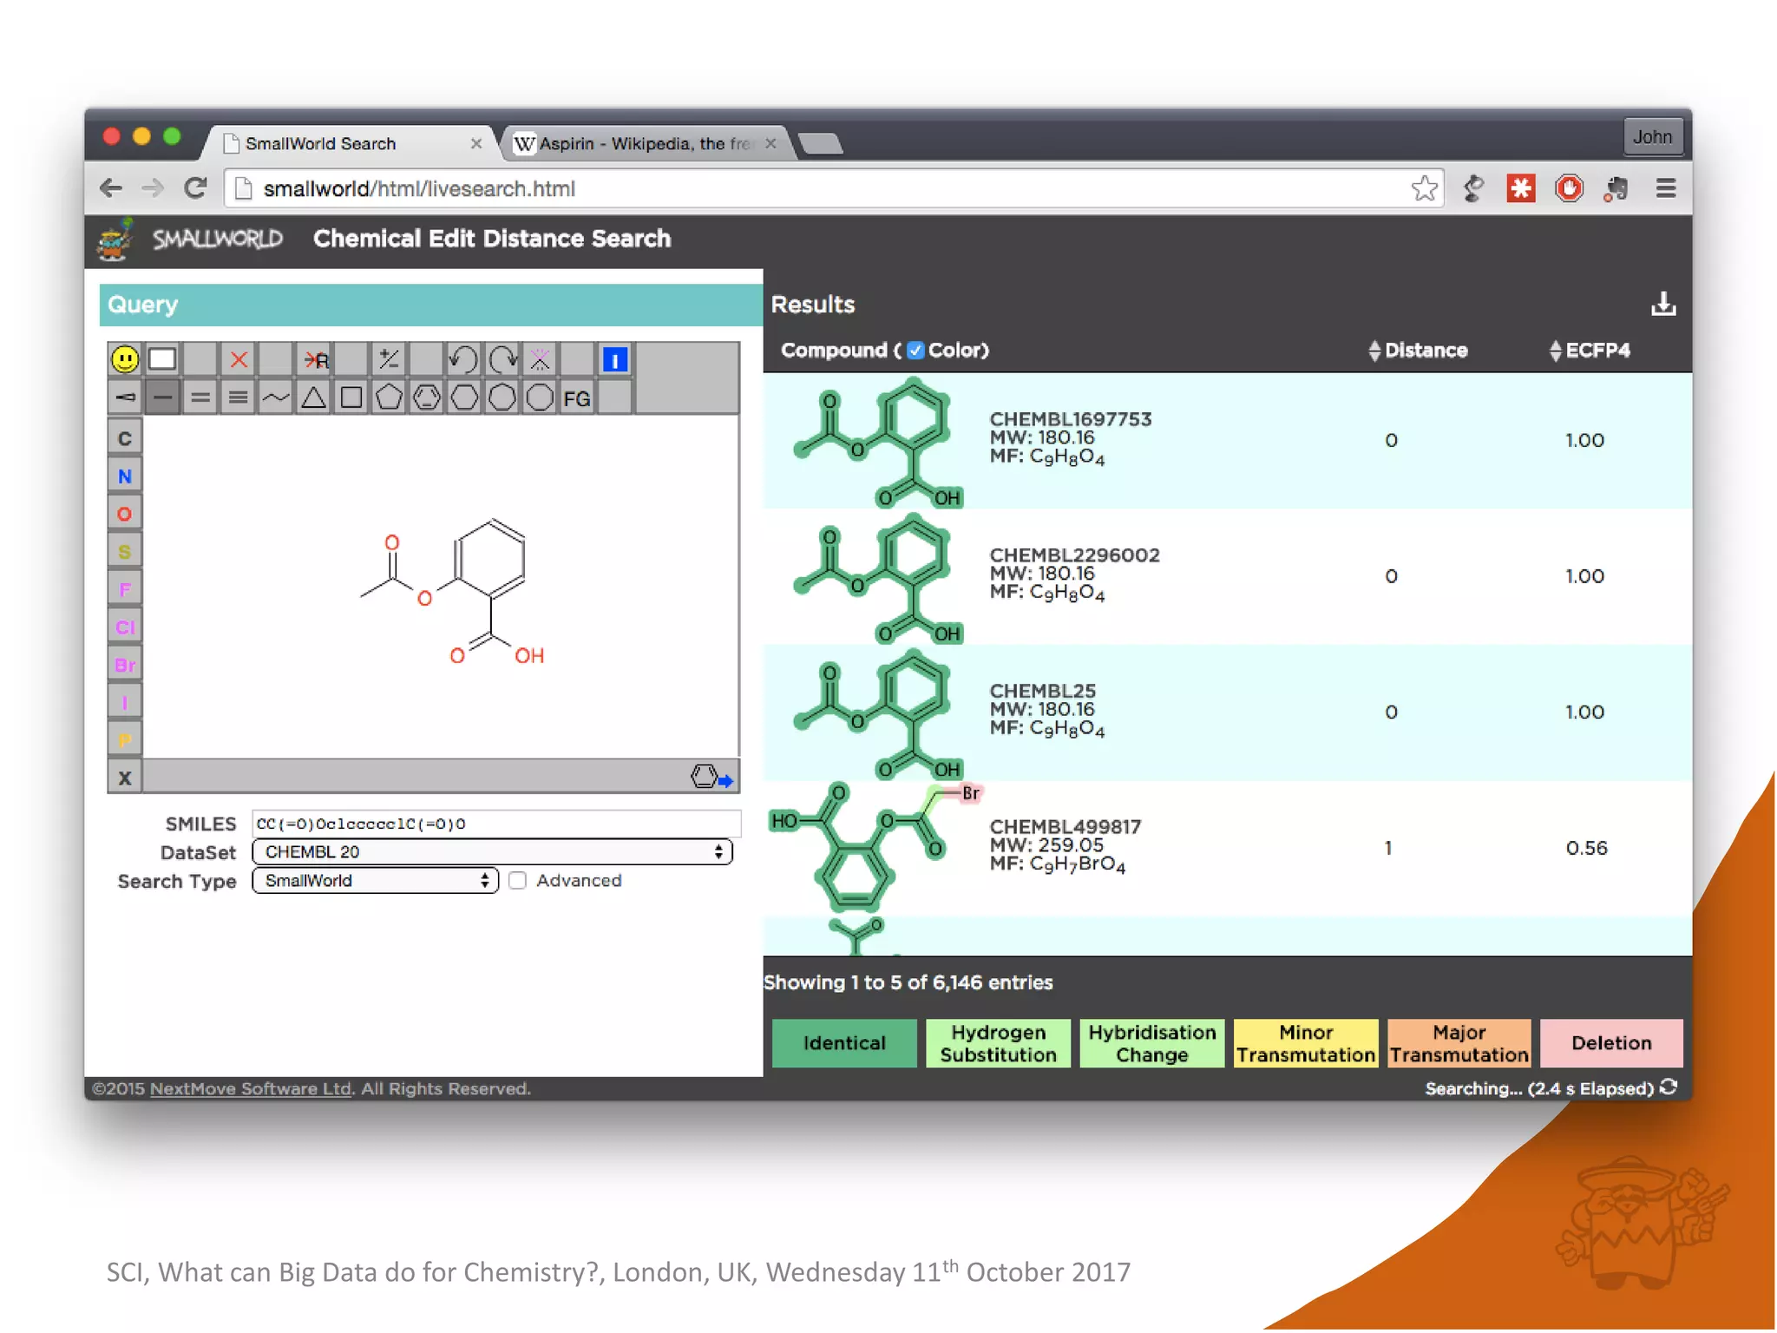
Task: Open the FG functional groups tool
Action: coord(576,398)
